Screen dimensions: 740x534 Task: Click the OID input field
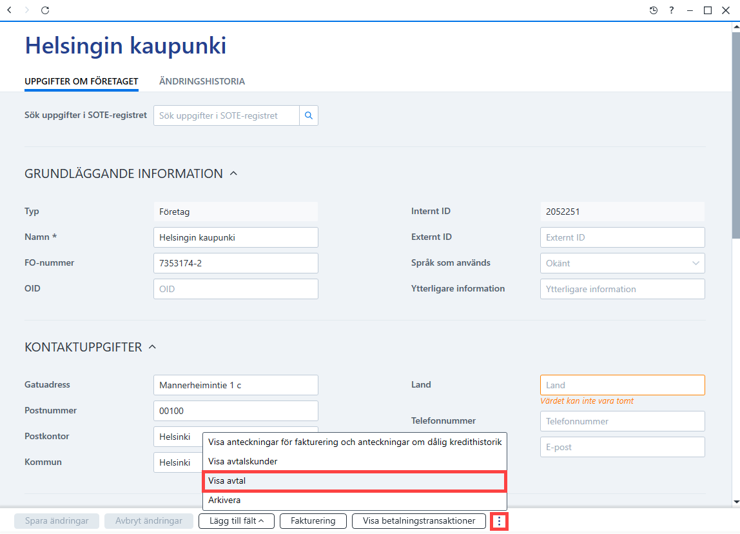tap(235, 289)
